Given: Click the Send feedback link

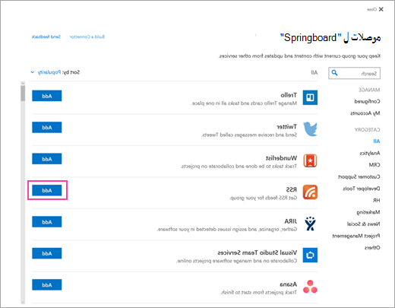Looking at the screenshot, I should (x=46, y=37).
